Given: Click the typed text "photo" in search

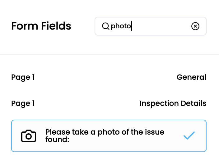Looking at the screenshot, I should pyautogui.click(x=121, y=26).
